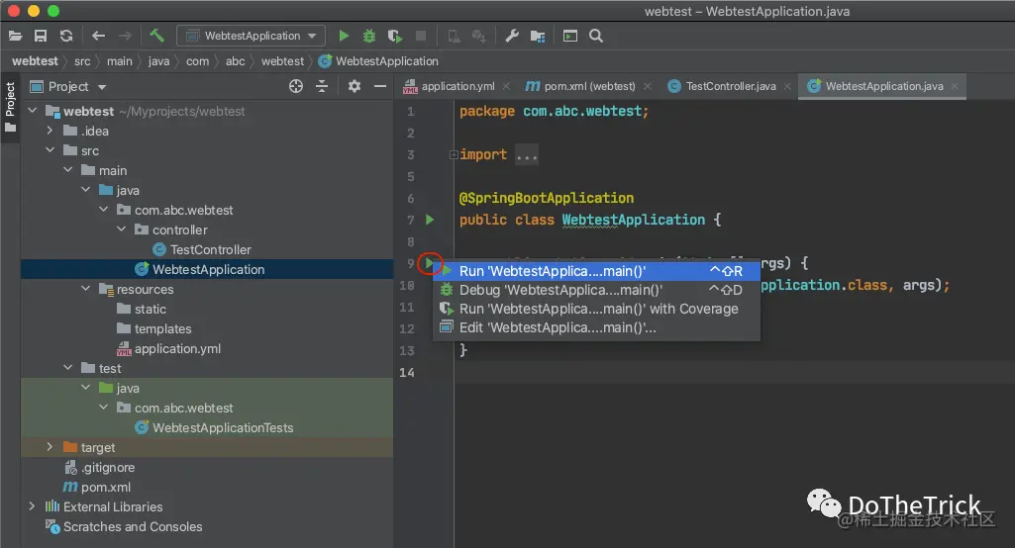The height and width of the screenshot is (548, 1015).
Task: Navigate back with the left arrow icon
Action: coord(98,36)
